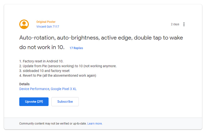
Task: Click the word 'Auto-rotation' in the heading
Action: pyautogui.click(x=37, y=38)
